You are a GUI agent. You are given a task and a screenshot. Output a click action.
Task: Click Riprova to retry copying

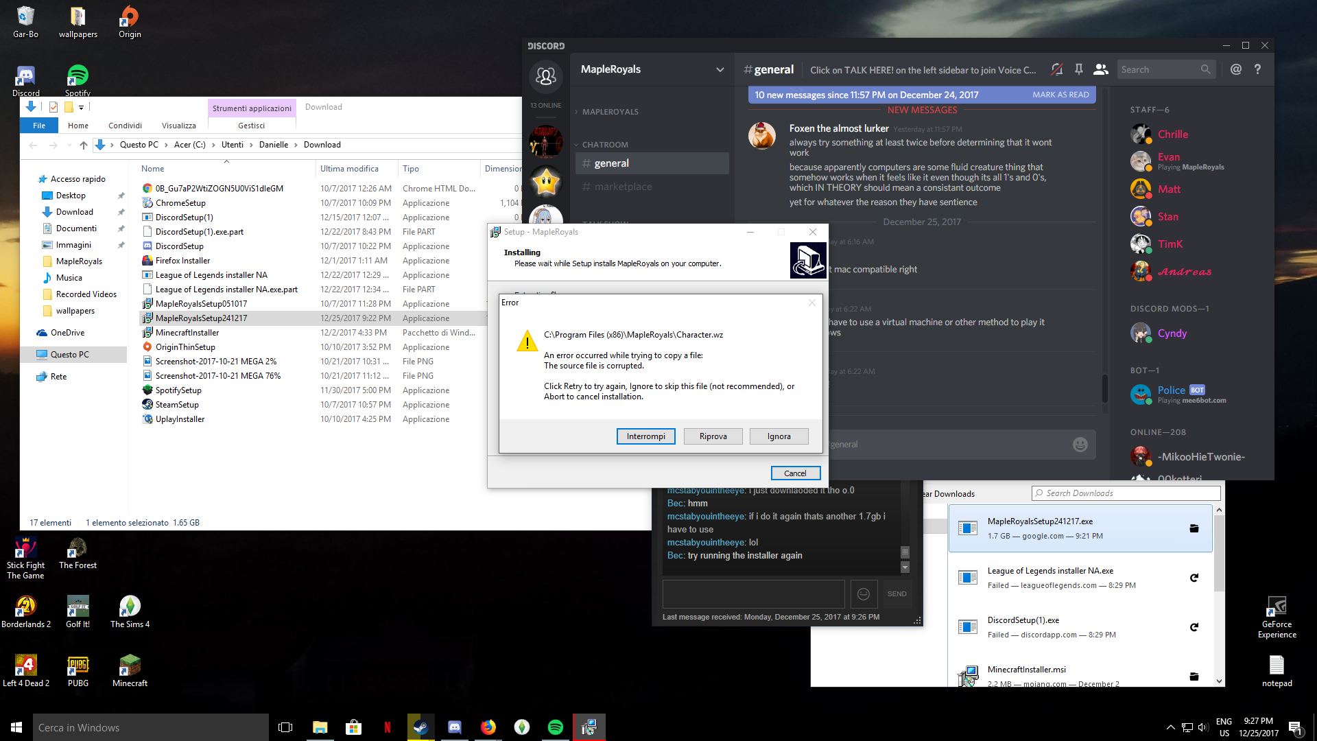click(x=713, y=436)
